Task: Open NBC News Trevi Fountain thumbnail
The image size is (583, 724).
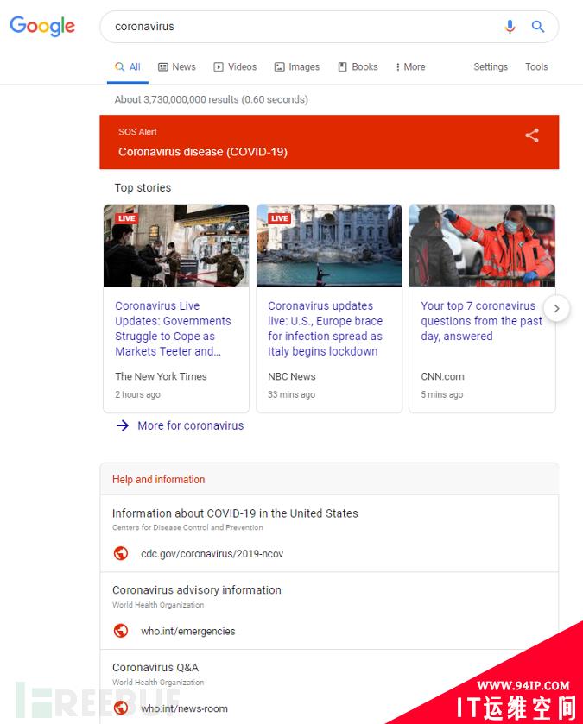Action: tap(329, 246)
